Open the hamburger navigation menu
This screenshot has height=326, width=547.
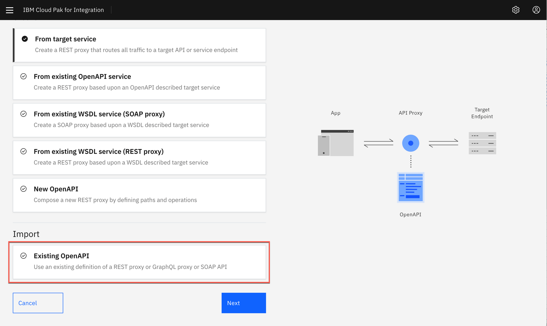tap(9, 10)
